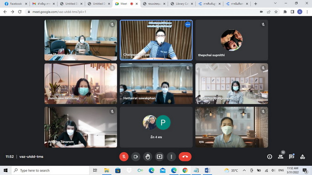Open the chat with everyone panel

291,157
